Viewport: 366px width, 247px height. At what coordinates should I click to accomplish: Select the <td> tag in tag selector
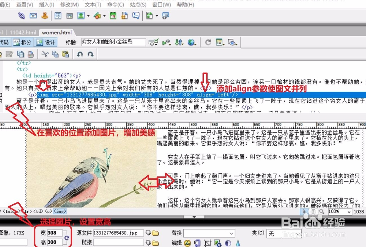[38, 211]
